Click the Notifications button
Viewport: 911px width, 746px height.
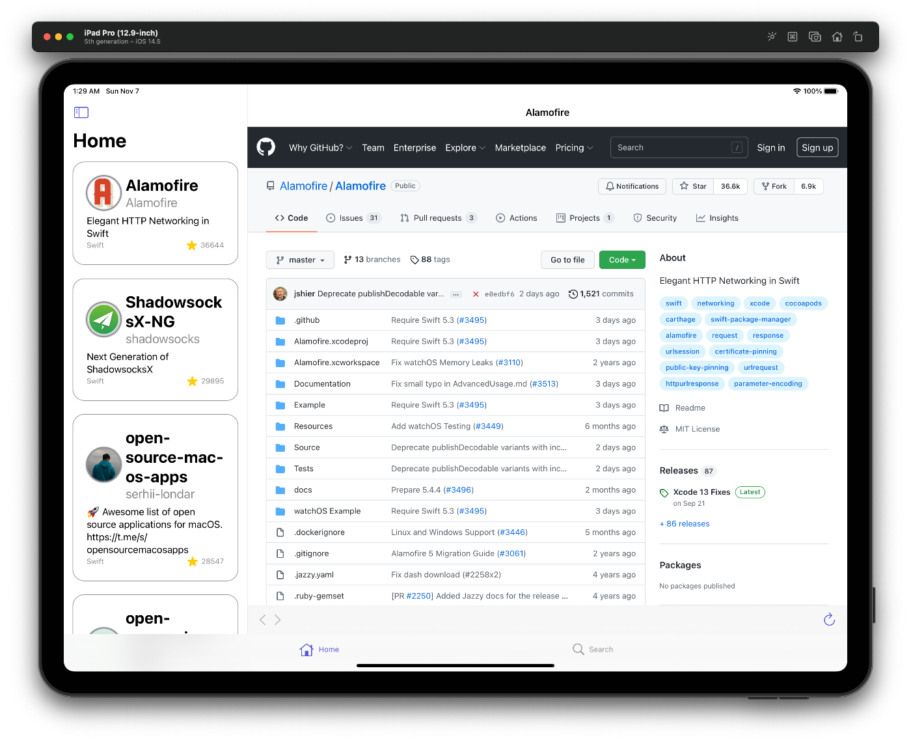tap(632, 186)
